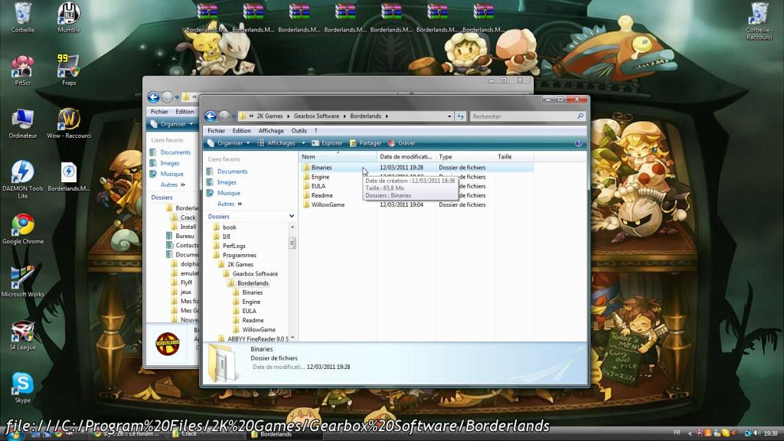Open the Outils menu
This screenshot has width=784, height=441.
299,131
